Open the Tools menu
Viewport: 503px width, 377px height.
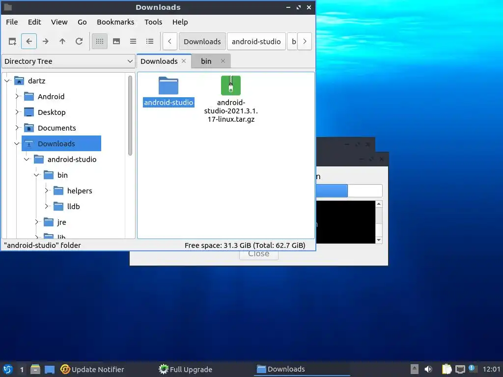click(x=153, y=22)
